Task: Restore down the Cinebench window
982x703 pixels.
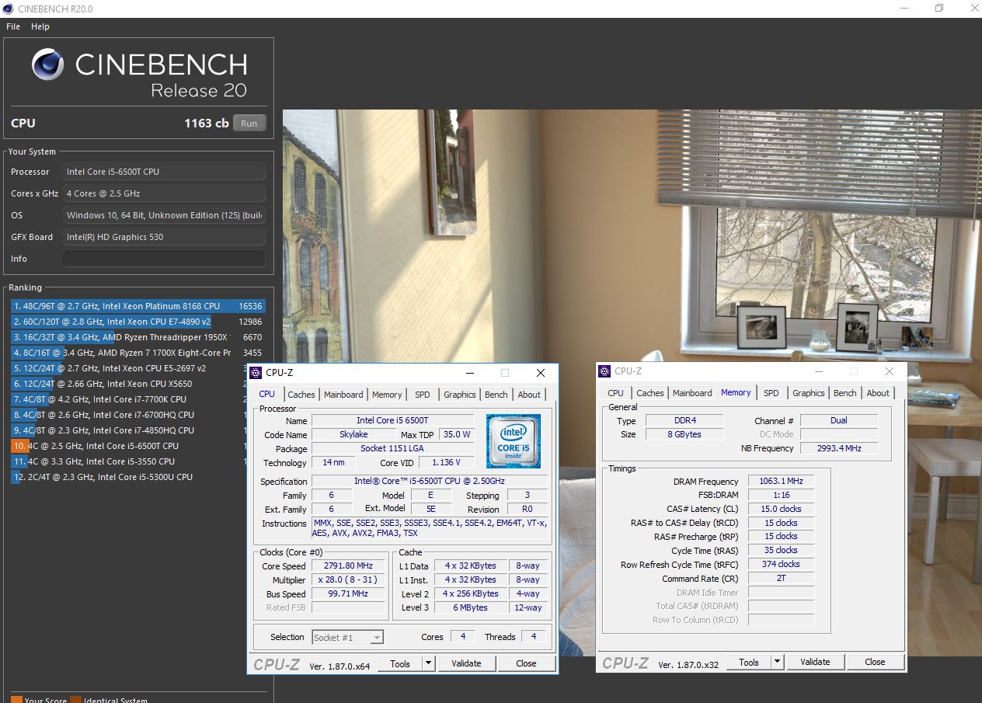Action: 938,9
